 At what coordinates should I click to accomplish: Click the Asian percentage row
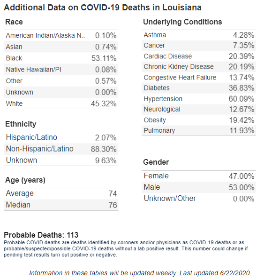pos(61,47)
